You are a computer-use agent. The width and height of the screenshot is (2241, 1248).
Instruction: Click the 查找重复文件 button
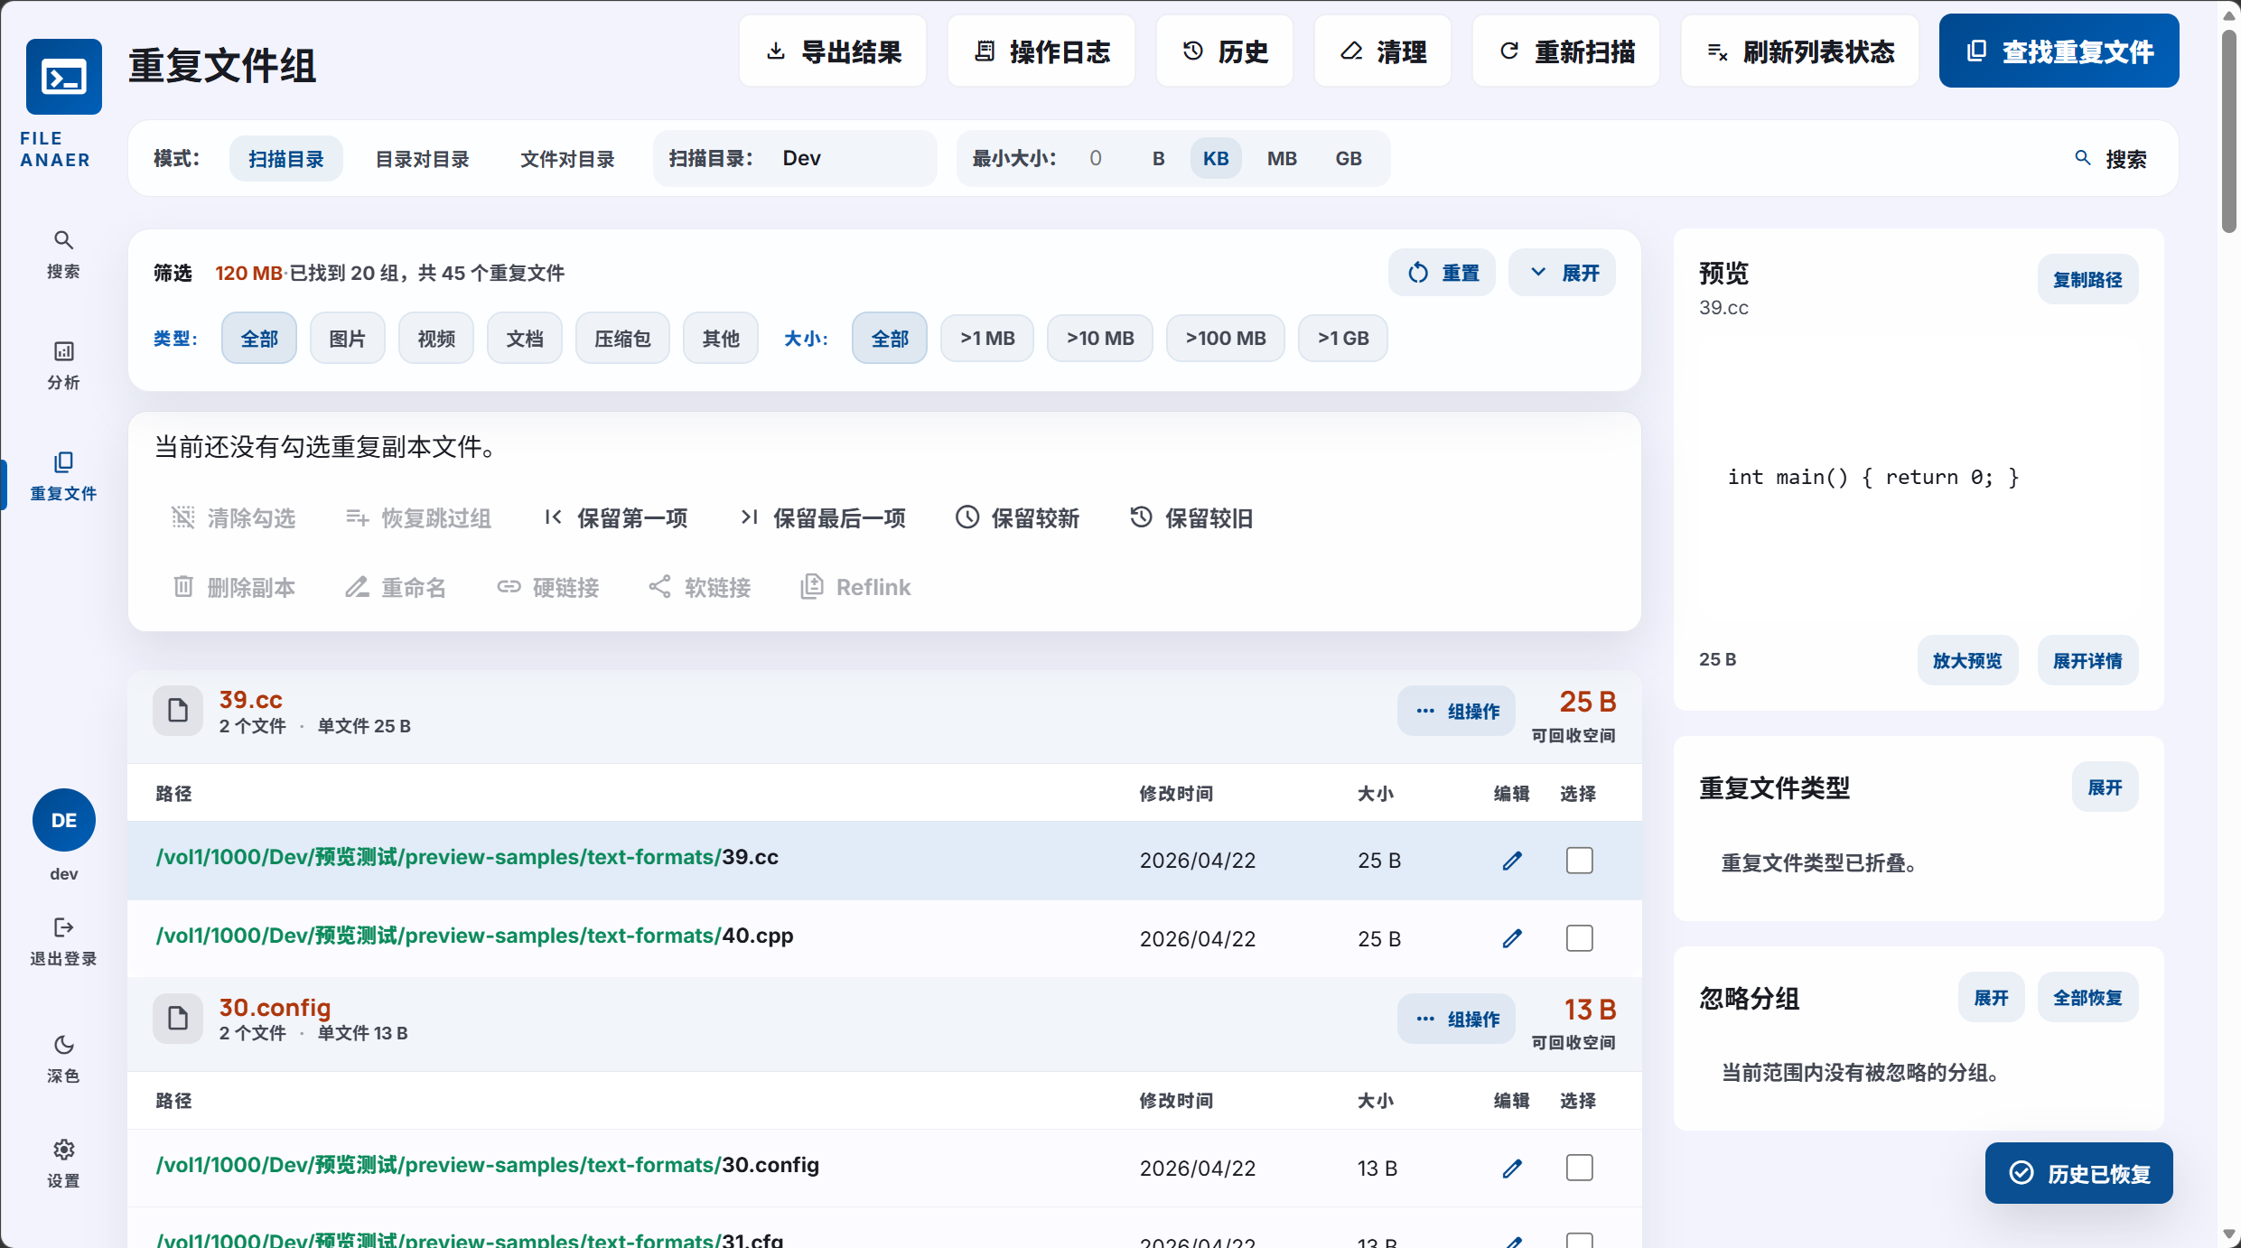pos(2059,51)
